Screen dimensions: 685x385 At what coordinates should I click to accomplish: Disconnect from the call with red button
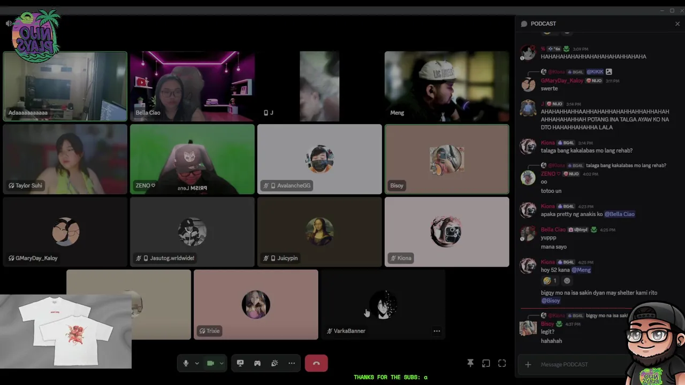(x=316, y=364)
